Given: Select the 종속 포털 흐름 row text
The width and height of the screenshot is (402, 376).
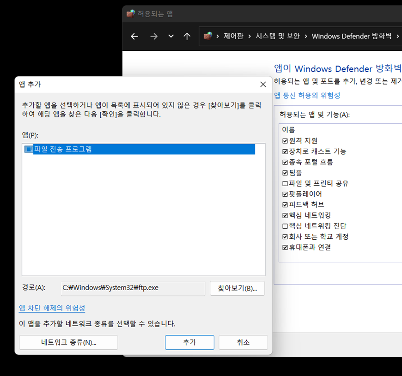Looking at the screenshot, I should (x=311, y=162).
